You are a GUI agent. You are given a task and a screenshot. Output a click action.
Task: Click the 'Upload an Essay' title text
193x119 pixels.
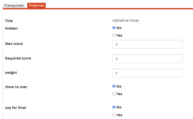[126, 20]
